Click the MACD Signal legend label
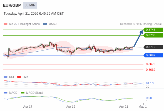 pyautogui.click(x=35, y=93)
